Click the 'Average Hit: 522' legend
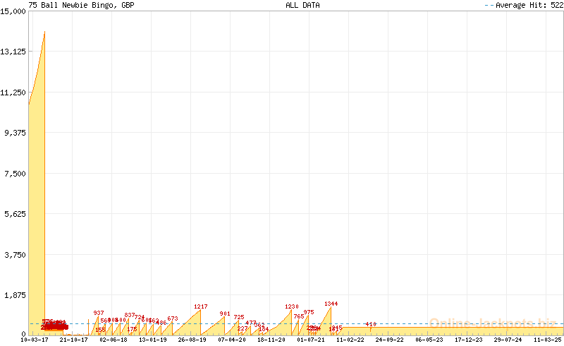The height and width of the screenshot is (346, 564). click(x=523, y=5)
